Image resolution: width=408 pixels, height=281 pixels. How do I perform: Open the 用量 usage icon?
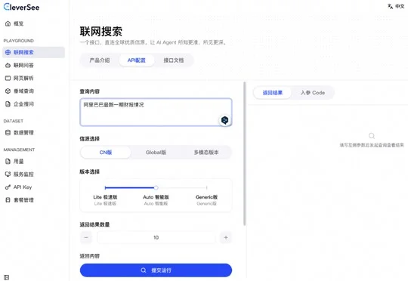tap(8, 162)
